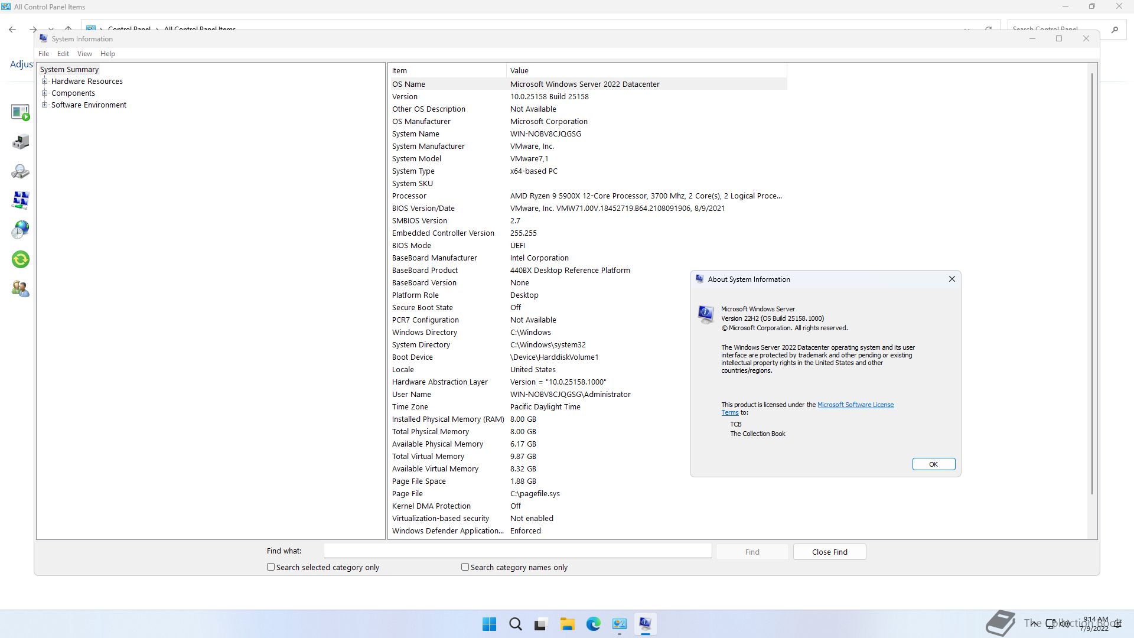The width and height of the screenshot is (1134, 638).
Task: Click the Control Panel back arrow
Action: pos(12,29)
